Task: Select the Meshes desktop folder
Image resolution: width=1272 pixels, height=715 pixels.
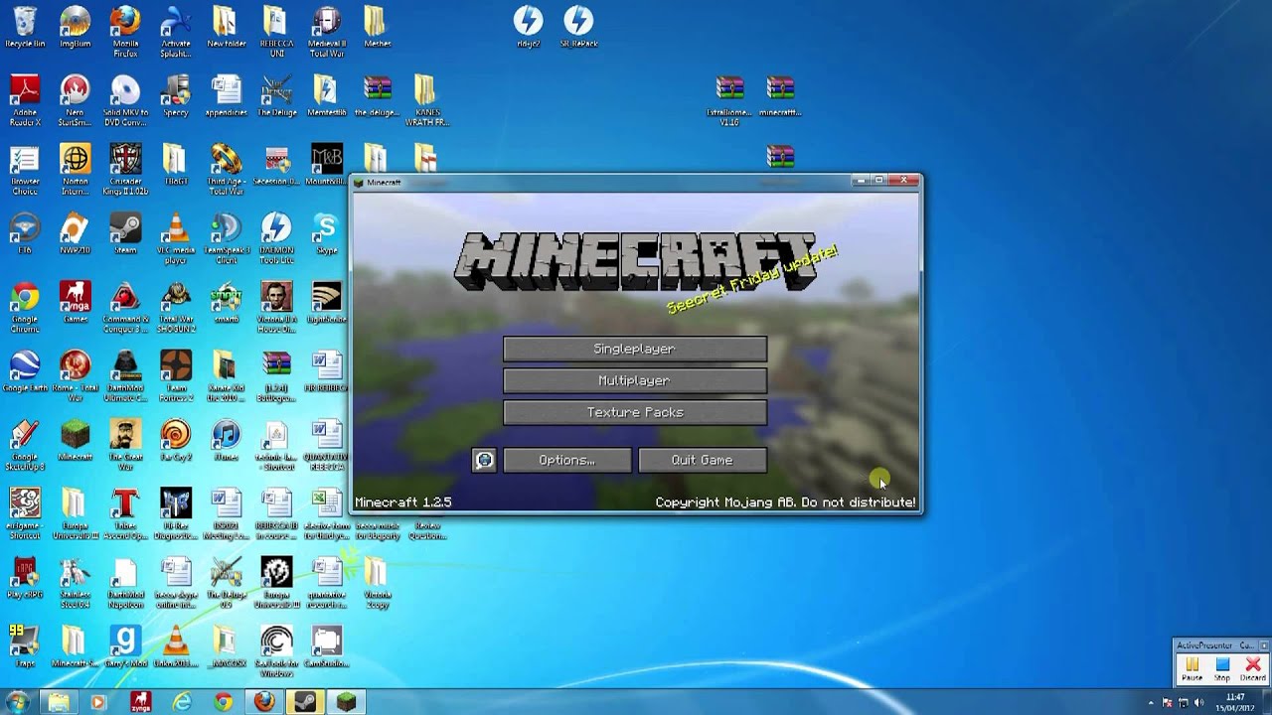Action: [x=377, y=28]
